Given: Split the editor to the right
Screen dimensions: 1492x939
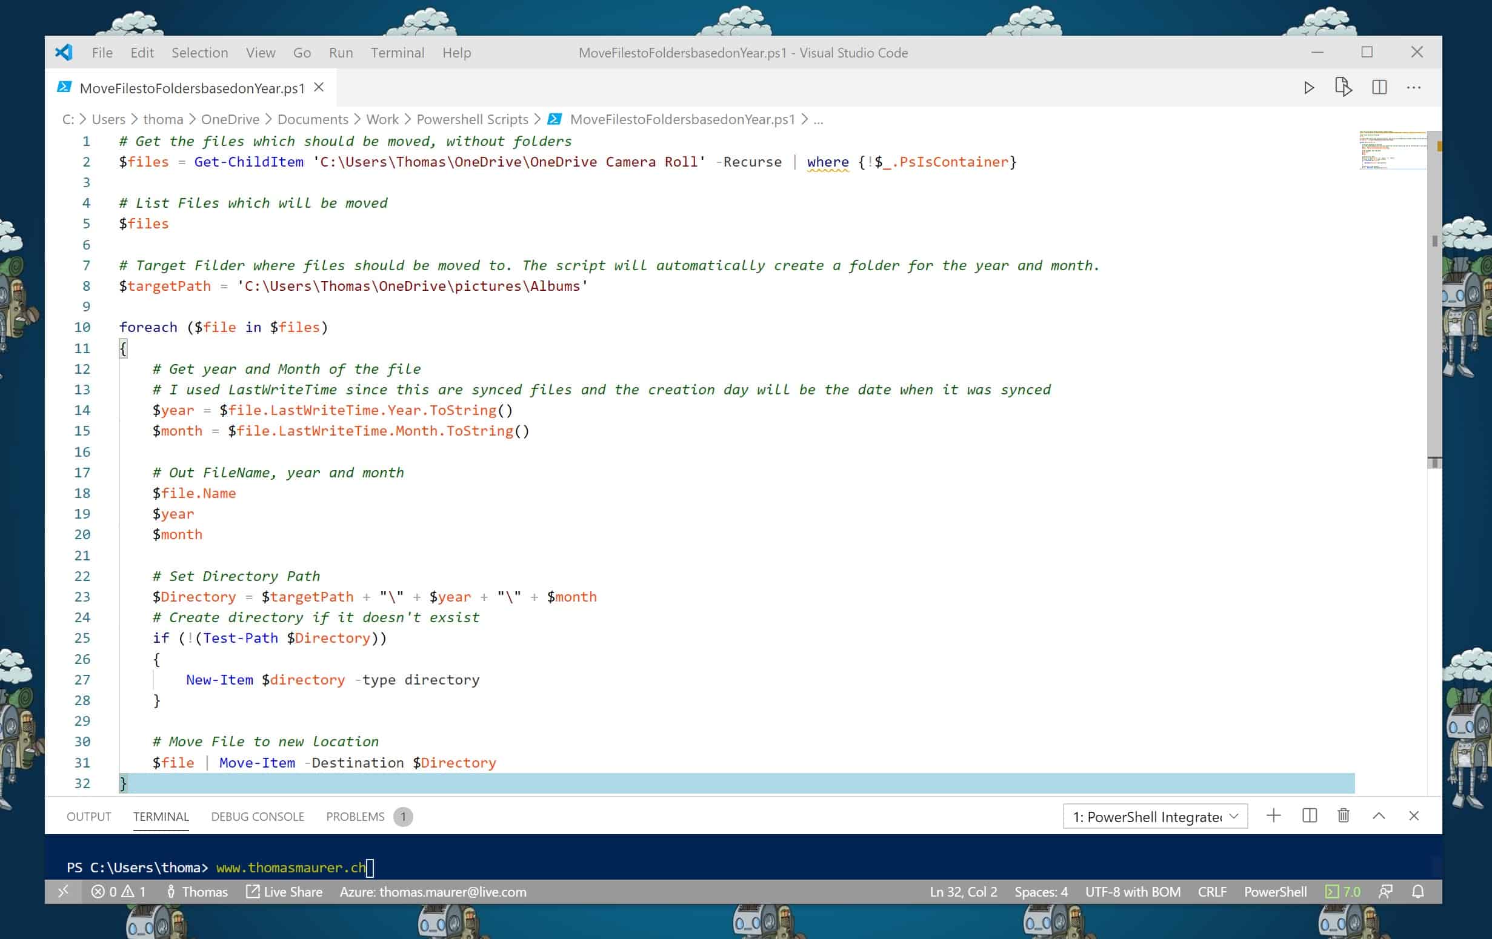Looking at the screenshot, I should [1379, 88].
